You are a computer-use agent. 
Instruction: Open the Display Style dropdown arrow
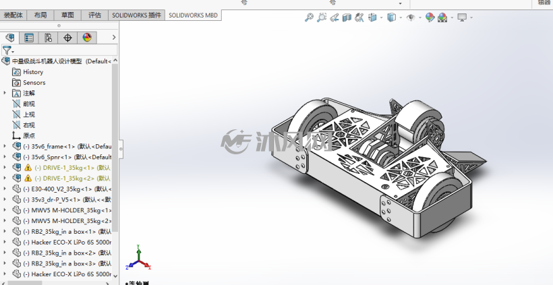click(401, 18)
